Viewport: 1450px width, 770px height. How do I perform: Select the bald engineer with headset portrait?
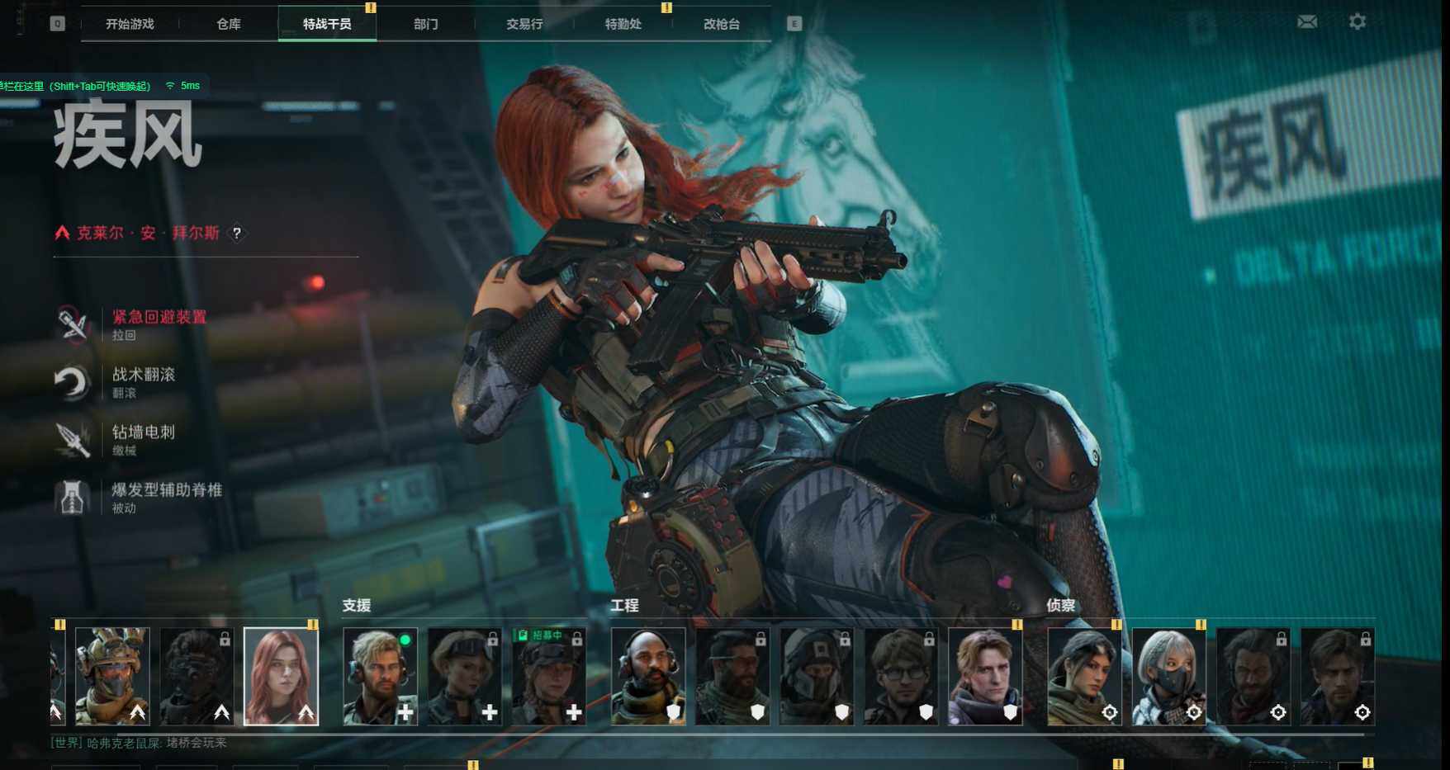648,676
